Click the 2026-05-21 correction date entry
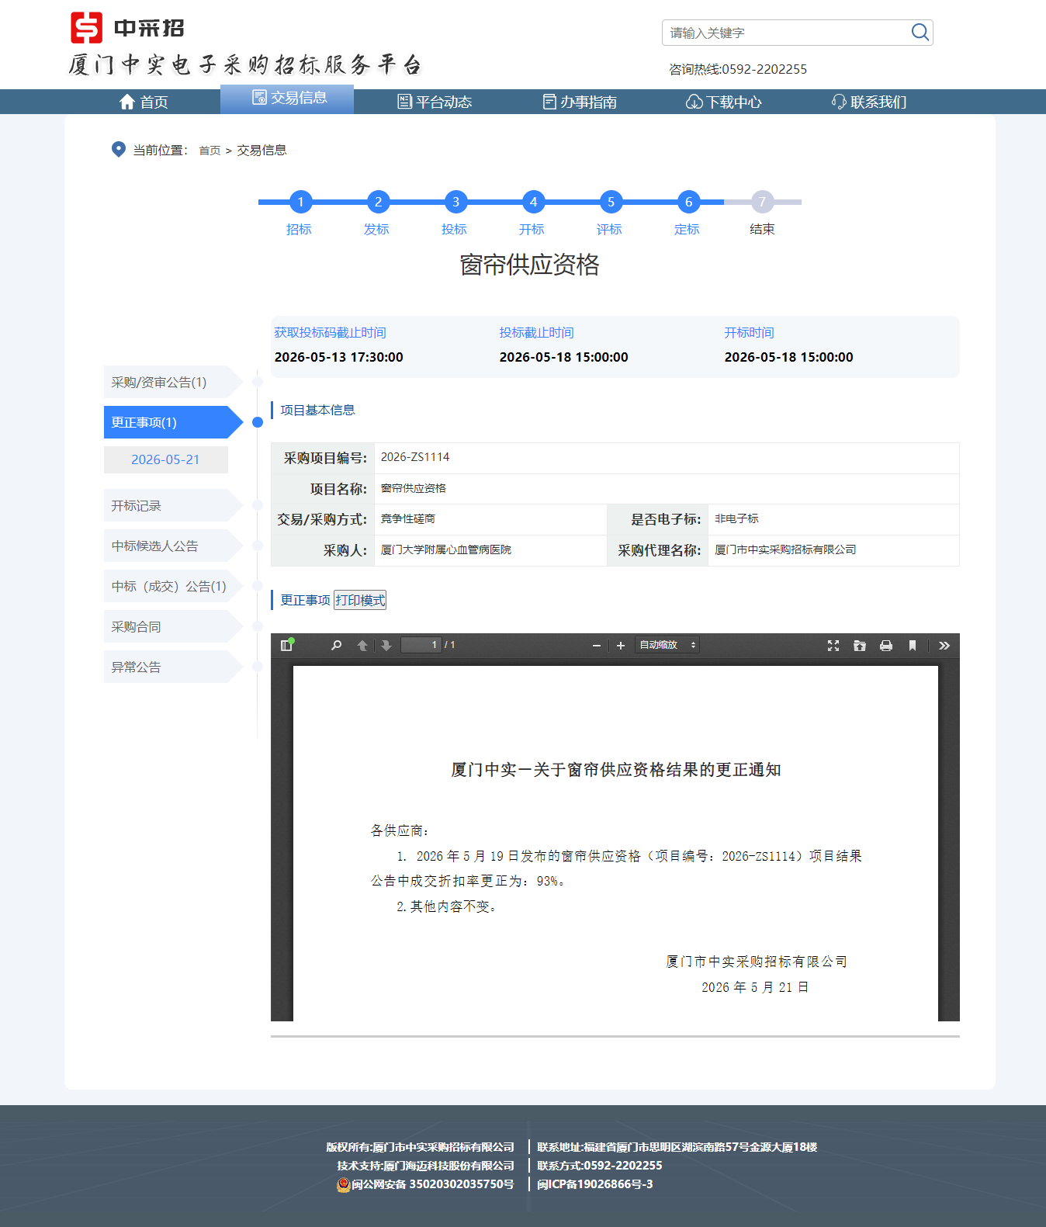Screen dimensions: 1046x1227 click(x=165, y=459)
